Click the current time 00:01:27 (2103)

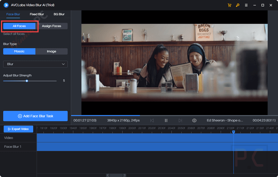coord(85,120)
